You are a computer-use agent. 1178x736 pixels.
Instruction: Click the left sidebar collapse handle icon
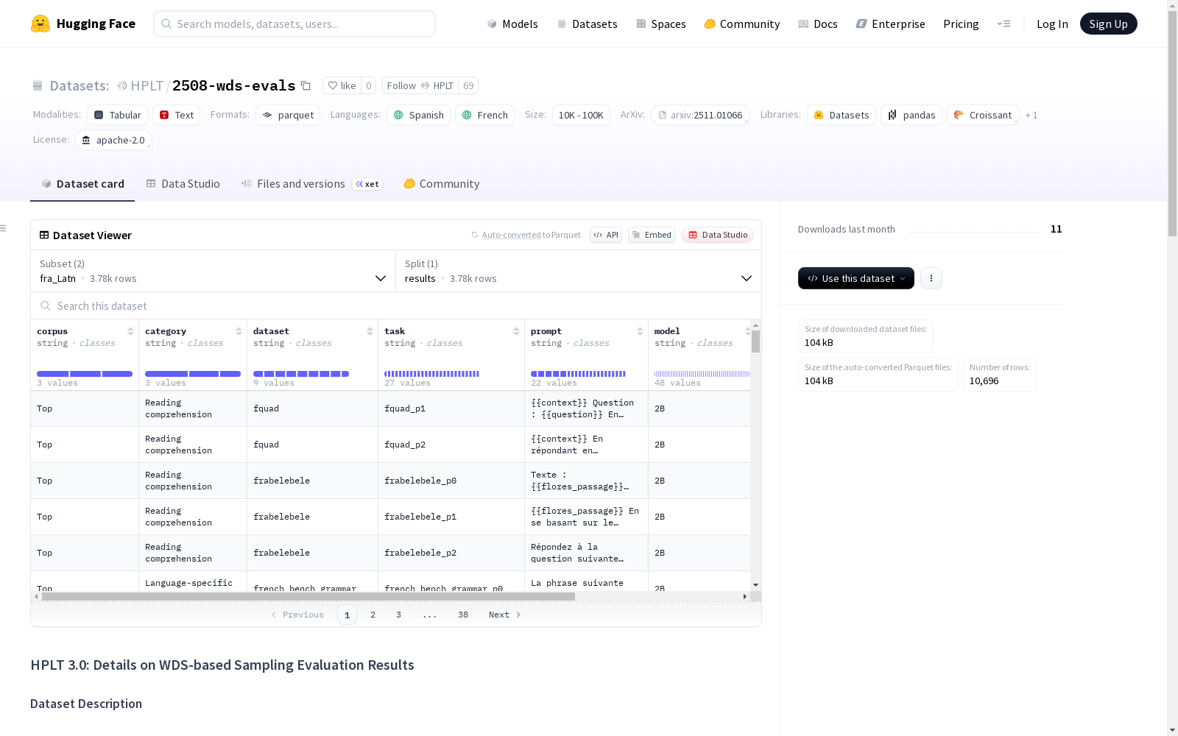click(3, 228)
